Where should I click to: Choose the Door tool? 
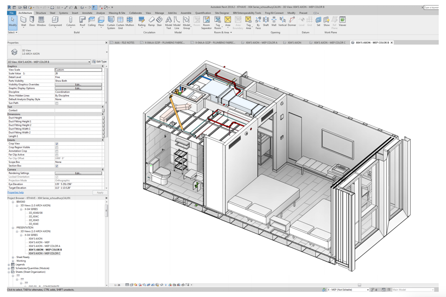(x=32, y=22)
